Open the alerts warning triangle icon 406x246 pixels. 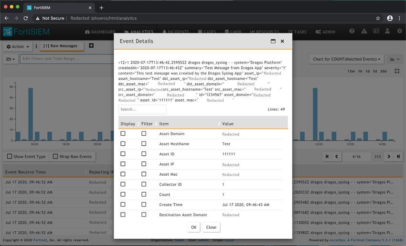364,31
